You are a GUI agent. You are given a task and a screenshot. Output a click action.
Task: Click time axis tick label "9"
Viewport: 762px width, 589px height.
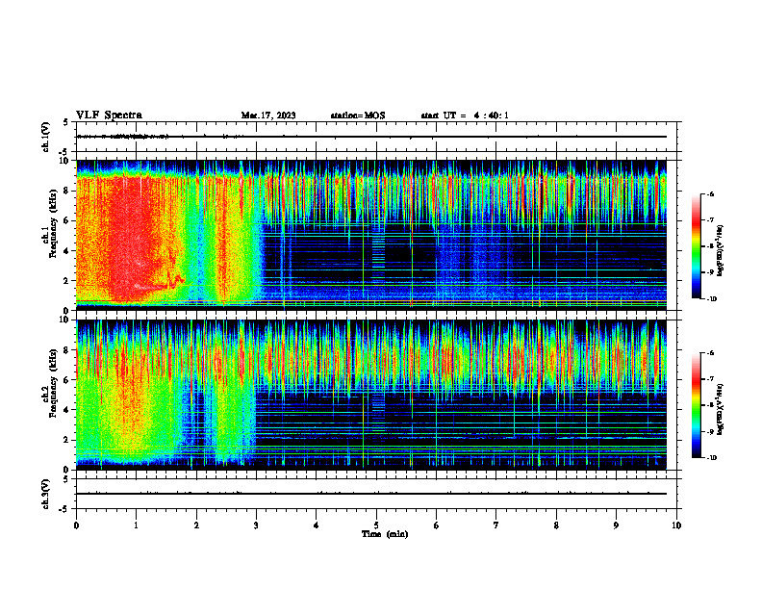click(617, 525)
